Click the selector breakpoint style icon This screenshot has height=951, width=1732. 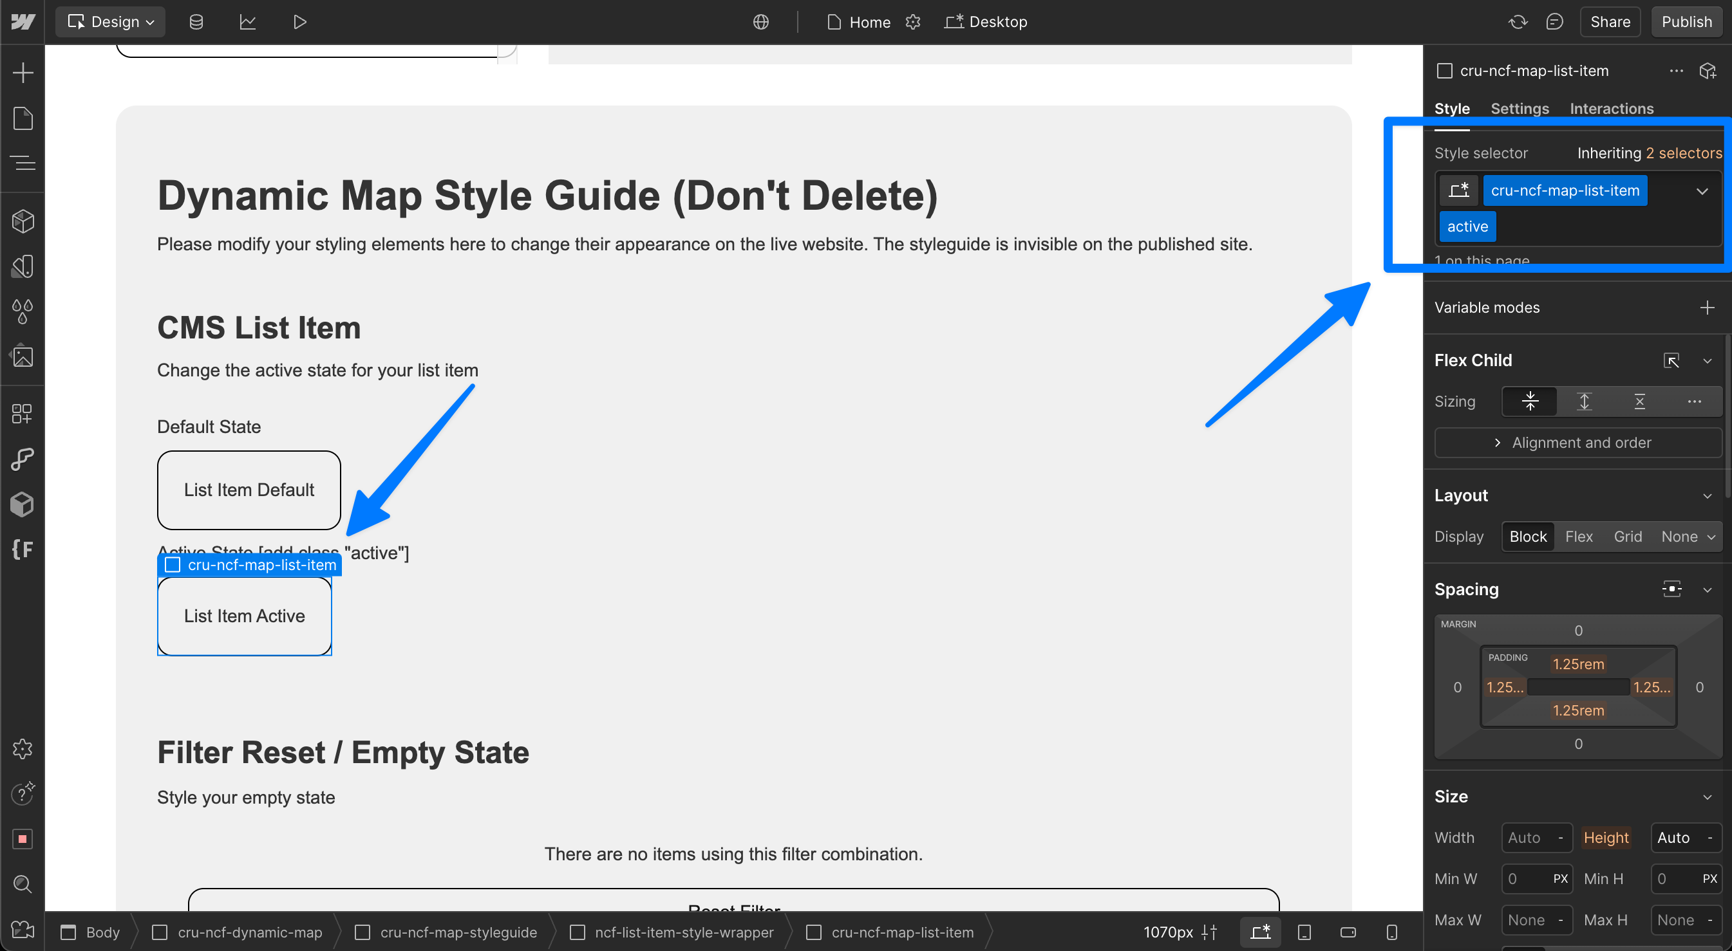coord(1458,190)
